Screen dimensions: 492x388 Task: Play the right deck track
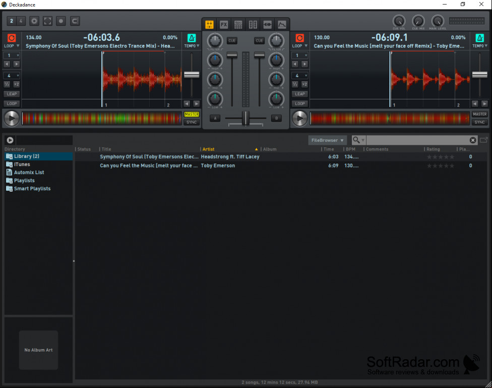tap(299, 119)
